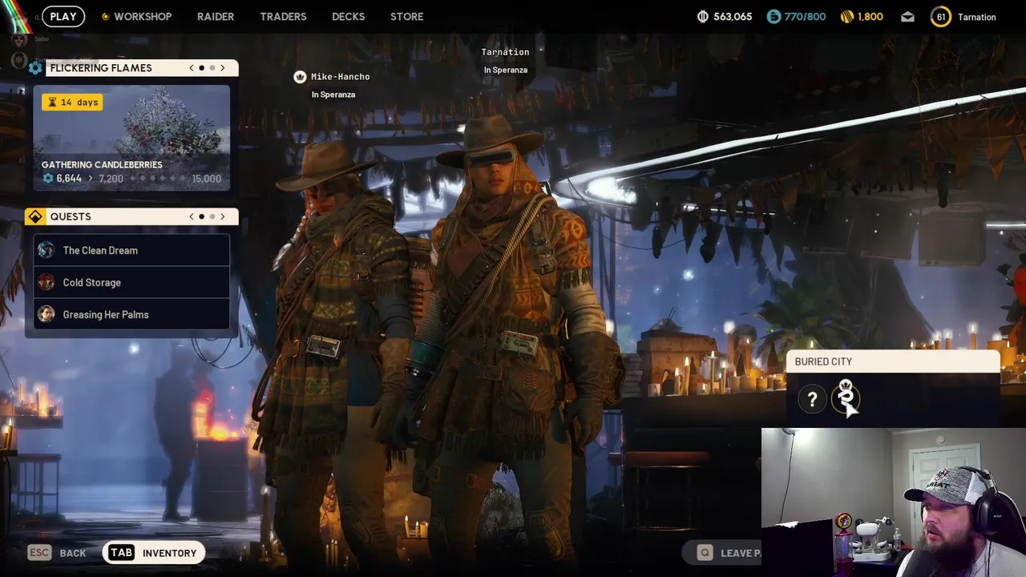Image resolution: width=1026 pixels, height=577 pixels.
Task: Click the yellow striped currency icon beside 1,800
Action: coord(847,17)
